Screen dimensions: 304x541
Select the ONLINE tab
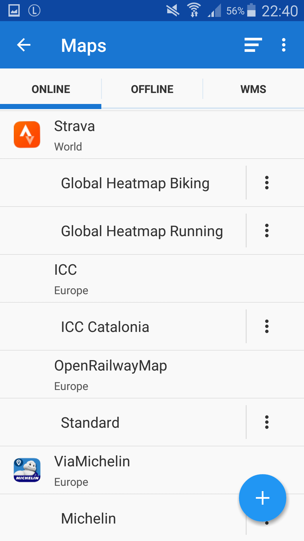(x=51, y=89)
